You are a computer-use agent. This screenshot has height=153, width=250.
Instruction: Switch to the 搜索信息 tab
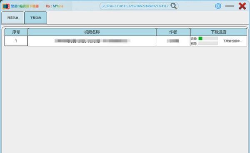(13, 17)
